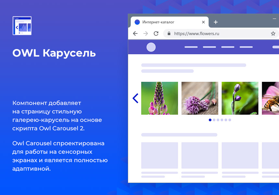Click the blue favicon on the browser tab
279x195 pixels.
tap(137, 22)
